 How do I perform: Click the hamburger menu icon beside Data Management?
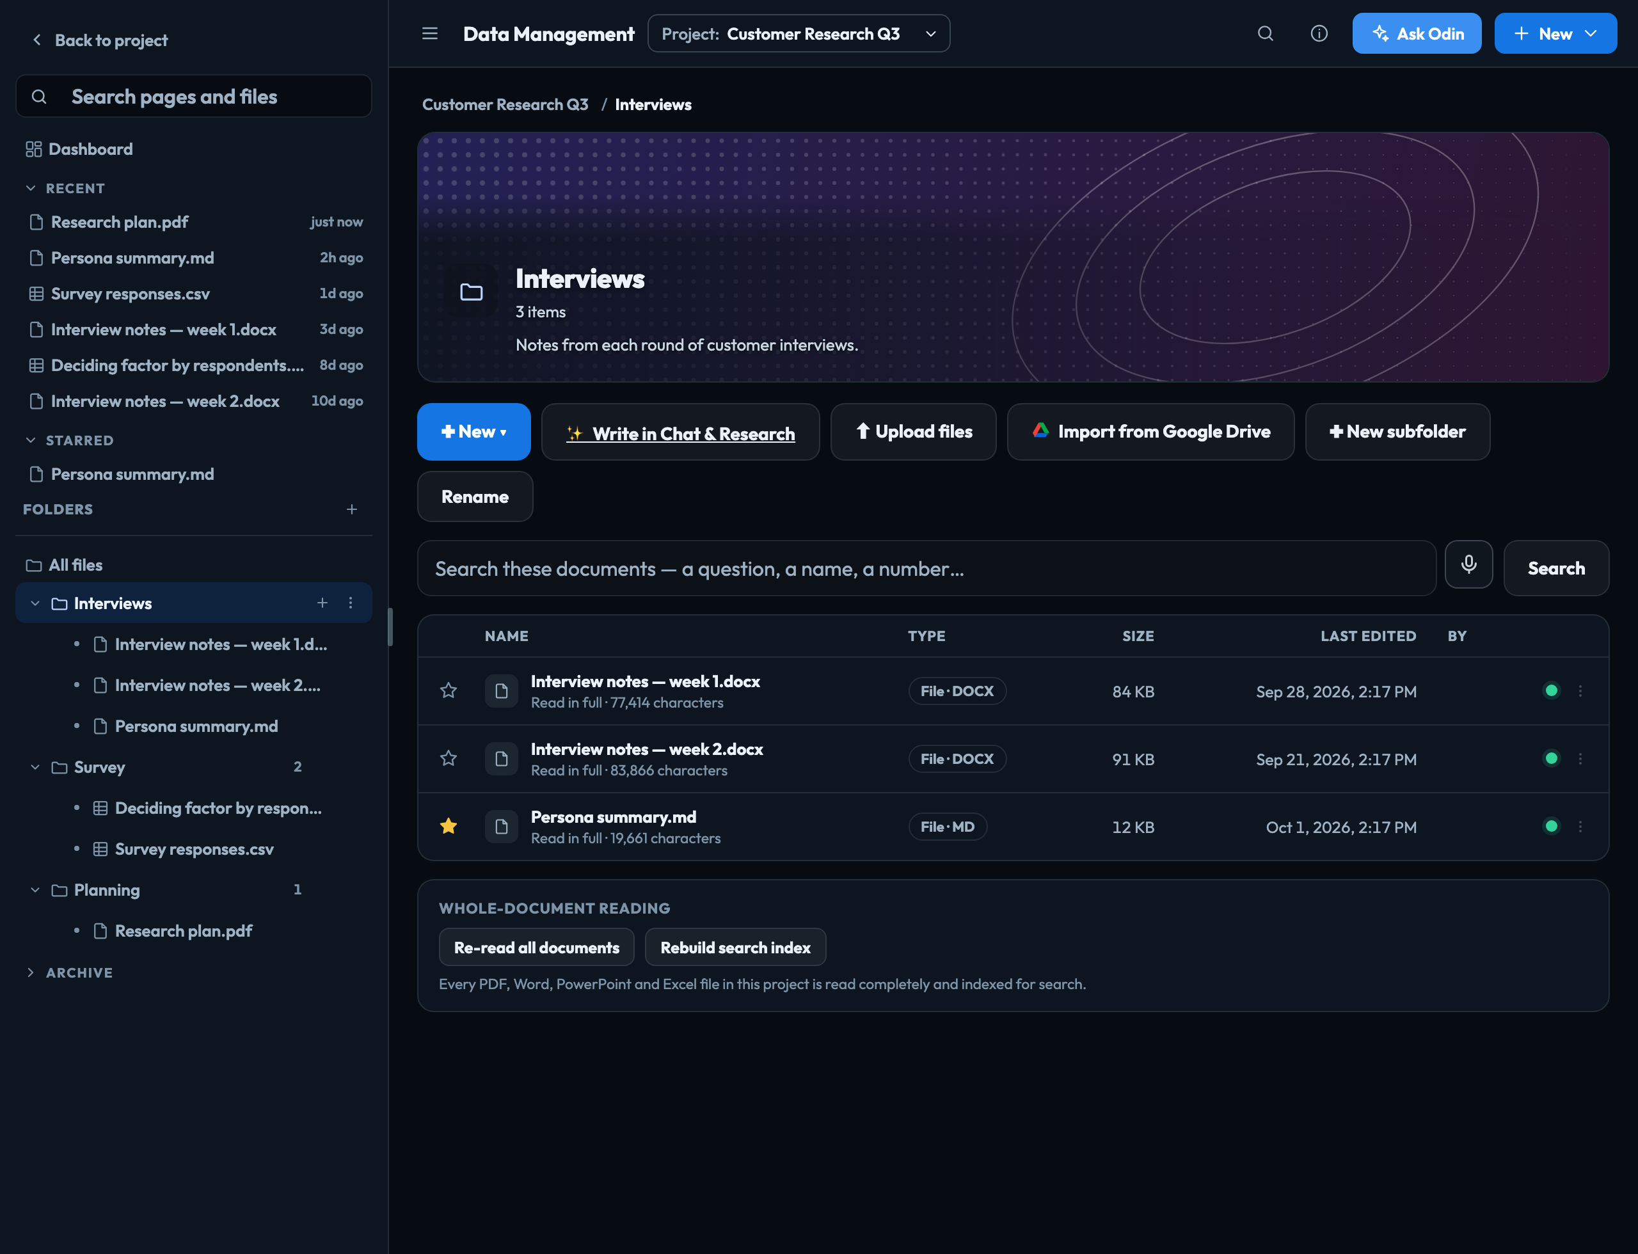(x=429, y=33)
